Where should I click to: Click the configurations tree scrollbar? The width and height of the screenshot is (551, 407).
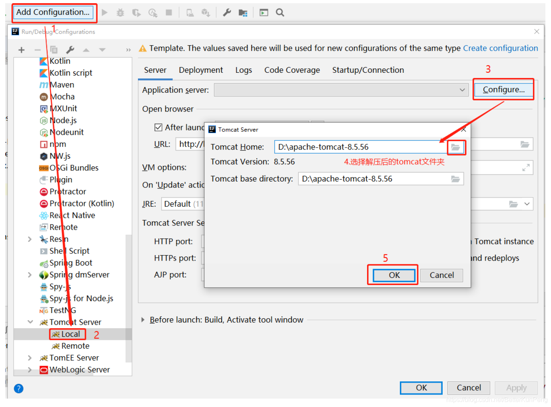coord(129,298)
